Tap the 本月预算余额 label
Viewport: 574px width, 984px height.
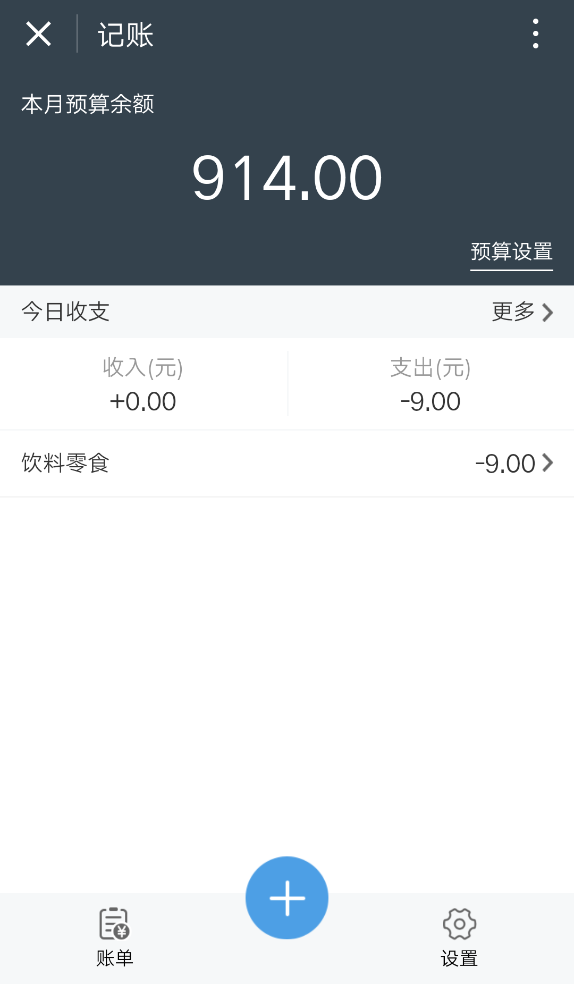coord(88,104)
